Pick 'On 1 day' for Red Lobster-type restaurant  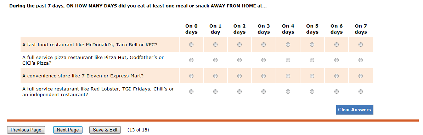tap(215, 92)
